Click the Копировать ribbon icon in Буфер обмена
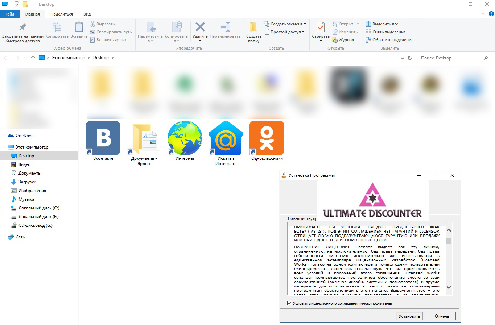The height and width of the screenshot is (325, 495). (57, 27)
